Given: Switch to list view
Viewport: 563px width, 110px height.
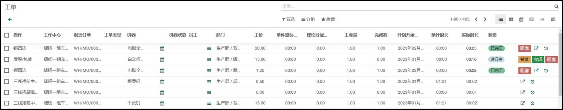Looking at the screenshot, I should (501, 19).
